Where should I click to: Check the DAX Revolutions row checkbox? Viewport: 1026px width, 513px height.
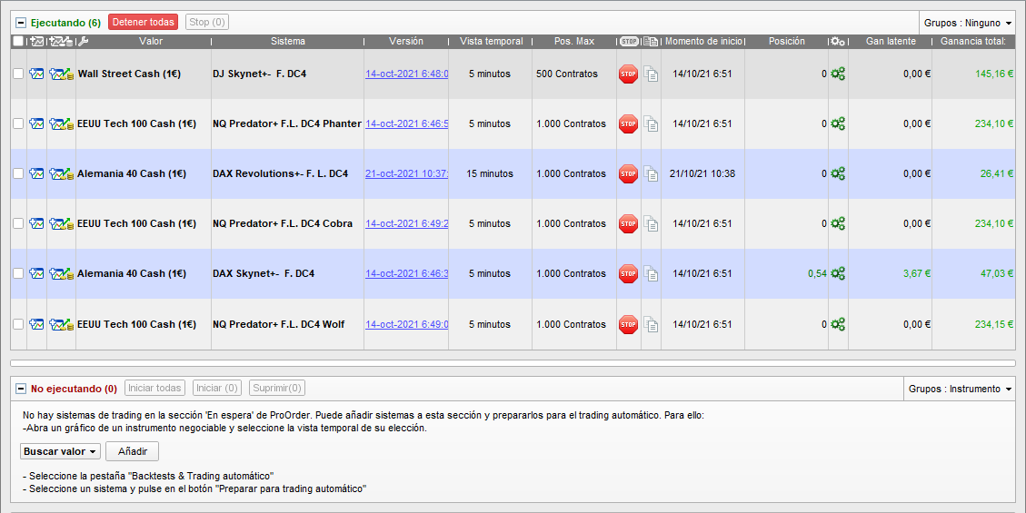18,173
